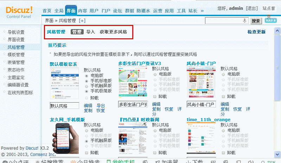The width and height of the screenshot is (281, 163).
Task: Click the Comsenz Inc. footer link
Action: pos(43,155)
